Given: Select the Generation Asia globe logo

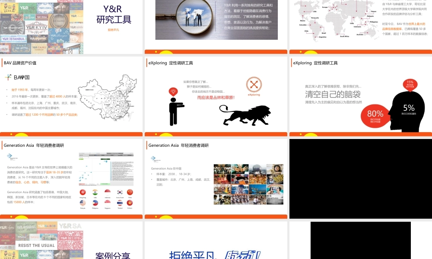Looking at the screenshot, I should pyautogui.click(x=10, y=157).
